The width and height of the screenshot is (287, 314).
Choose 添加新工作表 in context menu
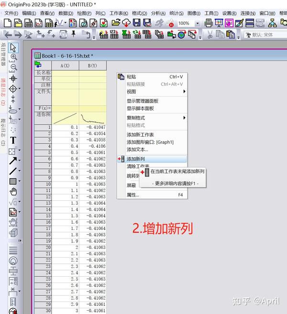click(152, 135)
